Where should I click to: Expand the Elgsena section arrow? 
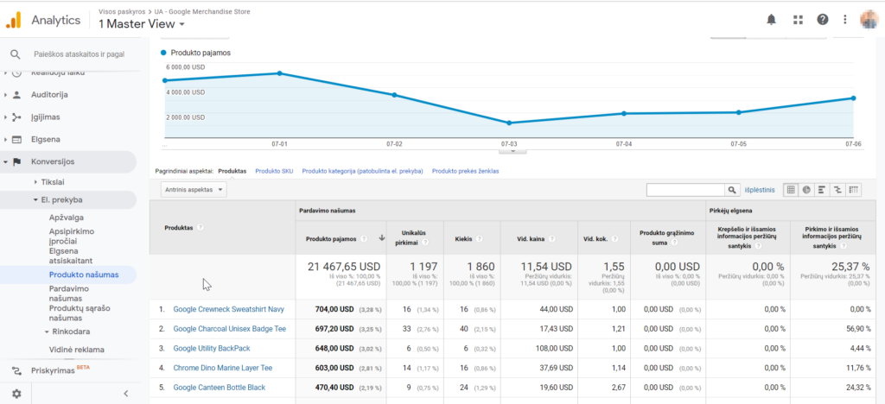pyautogui.click(x=5, y=139)
